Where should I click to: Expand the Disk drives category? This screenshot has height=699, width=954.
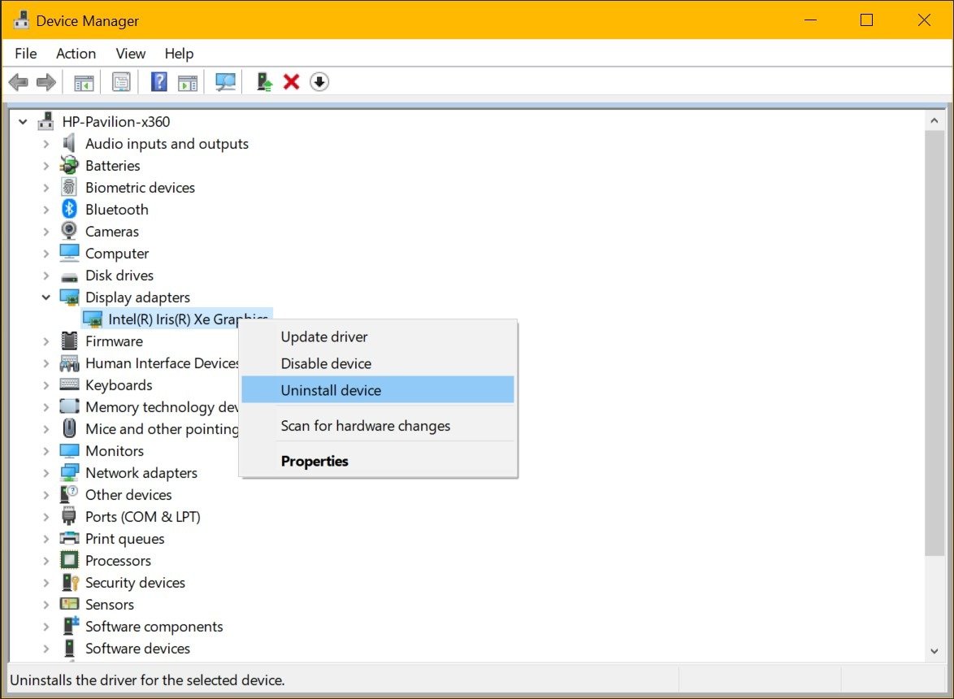[x=46, y=276]
